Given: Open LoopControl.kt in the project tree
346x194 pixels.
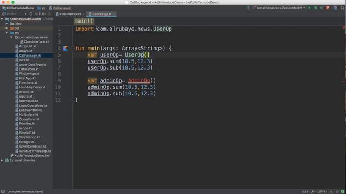Looking at the screenshot, I should point(28,110).
